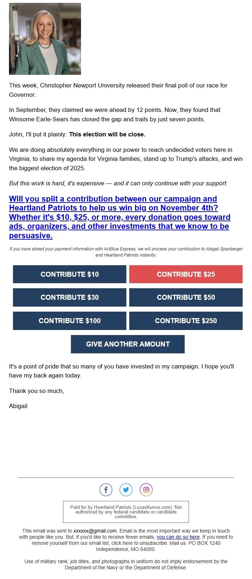Image resolution: width=252 pixels, height=579 pixels.
Task: Contribute $250 to the campaign
Action: 185,320
